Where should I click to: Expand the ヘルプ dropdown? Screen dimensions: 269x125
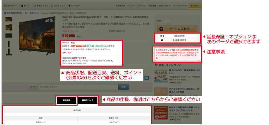click(132, 6)
